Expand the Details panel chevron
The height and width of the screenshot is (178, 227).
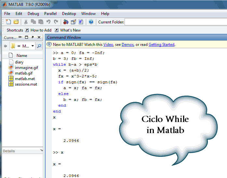tap(42, 150)
